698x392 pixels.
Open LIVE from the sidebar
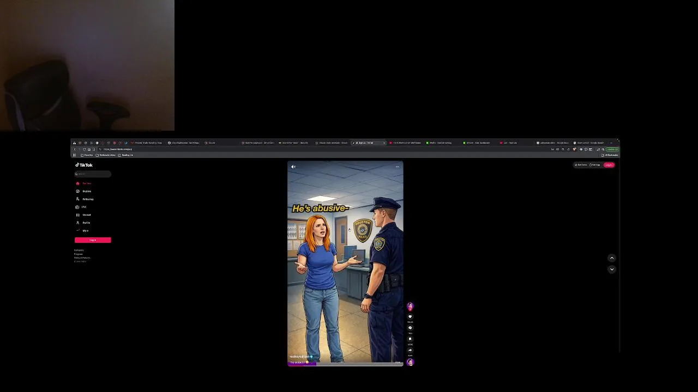[x=81, y=207]
